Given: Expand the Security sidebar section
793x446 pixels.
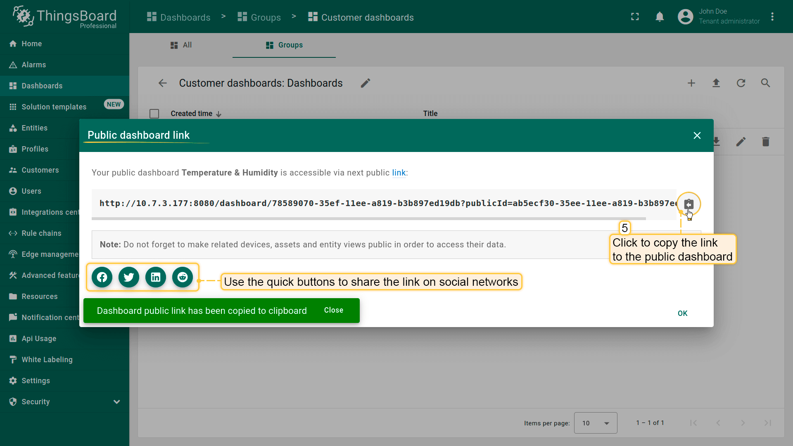Looking at the screenshot, I should tap(117, 402).
